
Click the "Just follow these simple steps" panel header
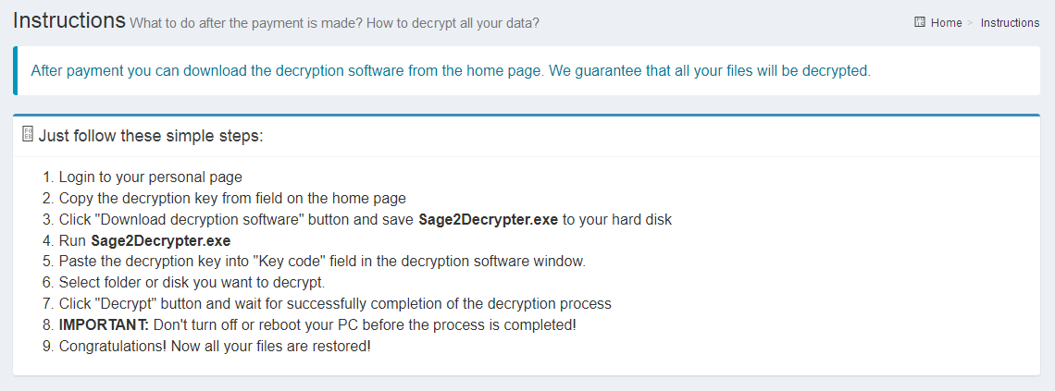(x=151, y=136)
